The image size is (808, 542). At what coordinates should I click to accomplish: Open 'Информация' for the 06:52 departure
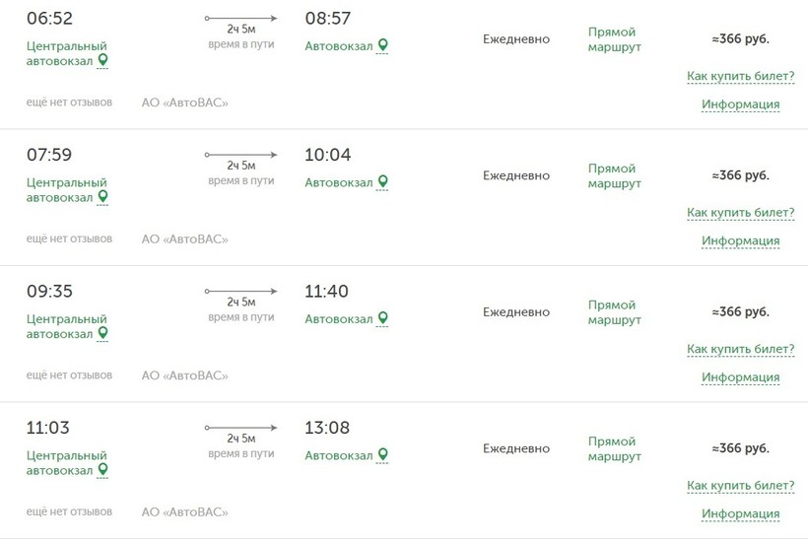click(740, 104)
